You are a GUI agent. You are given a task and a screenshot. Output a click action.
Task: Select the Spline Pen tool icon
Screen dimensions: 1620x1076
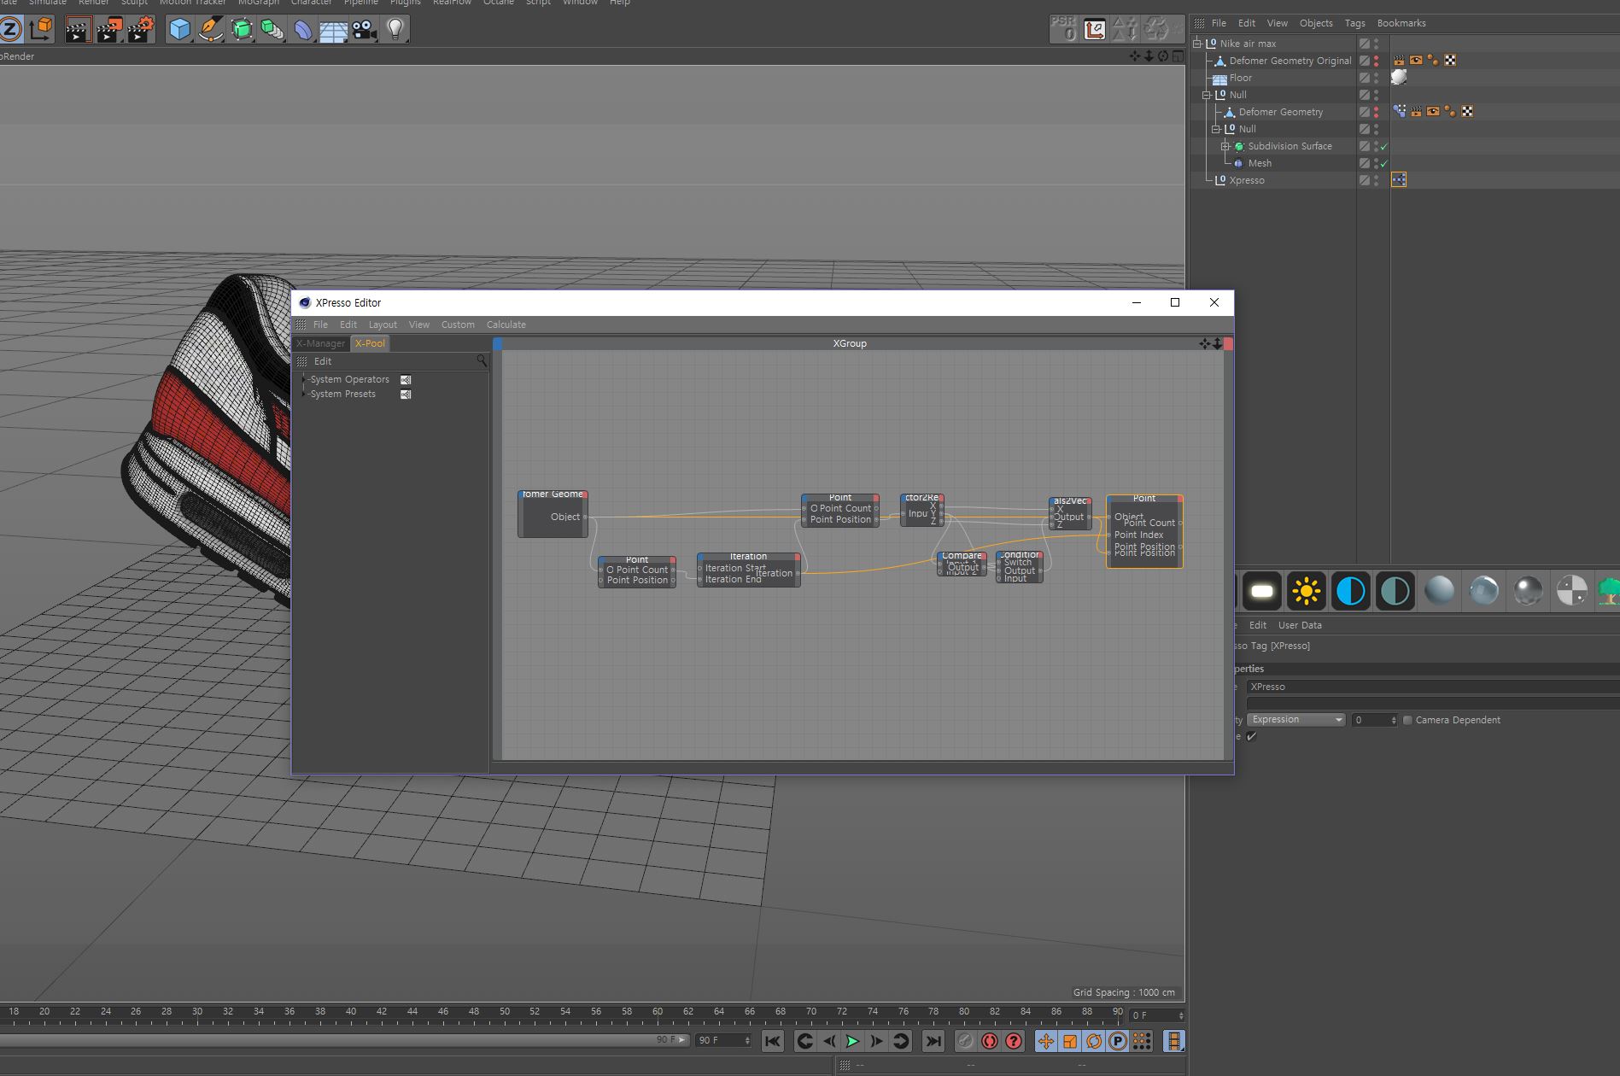[x=210, y=30]
